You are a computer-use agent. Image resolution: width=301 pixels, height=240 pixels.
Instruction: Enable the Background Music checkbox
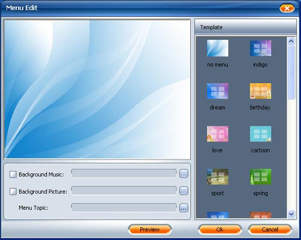point(13,174)
